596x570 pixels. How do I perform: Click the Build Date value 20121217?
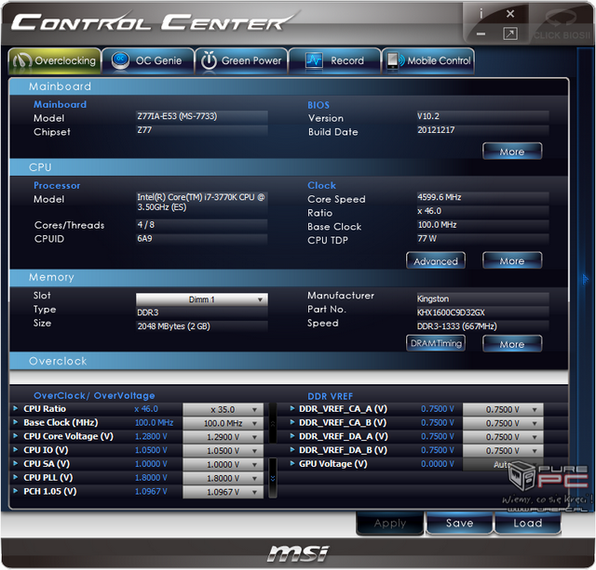[x=482, y=130]
